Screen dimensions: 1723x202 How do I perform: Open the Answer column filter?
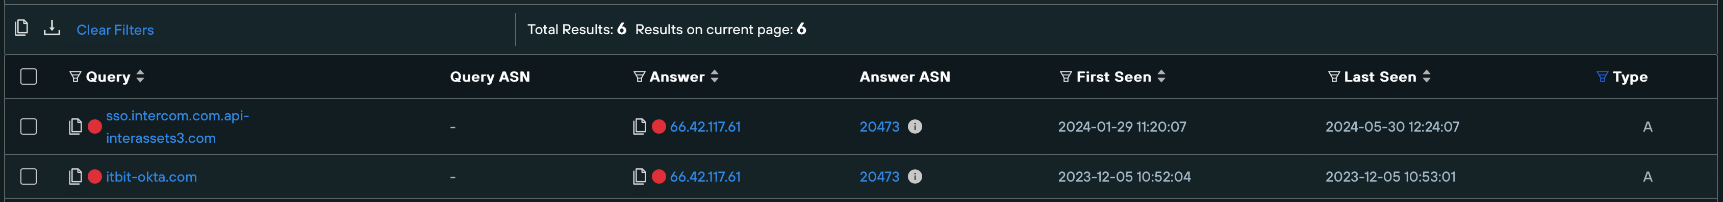[x=639, y=77]
